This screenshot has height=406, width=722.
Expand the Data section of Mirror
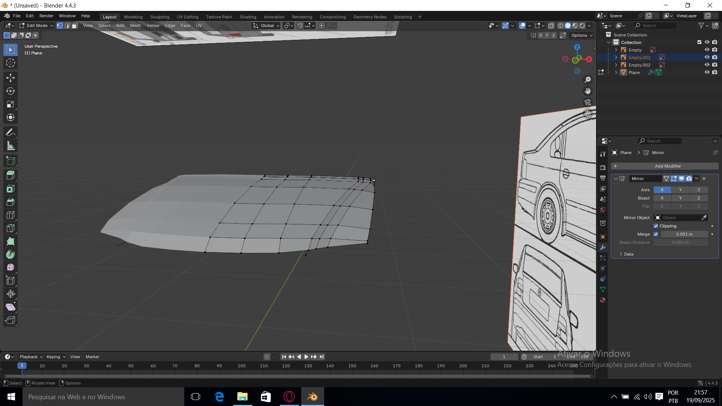pyautogui.click(x=628, y=254)
